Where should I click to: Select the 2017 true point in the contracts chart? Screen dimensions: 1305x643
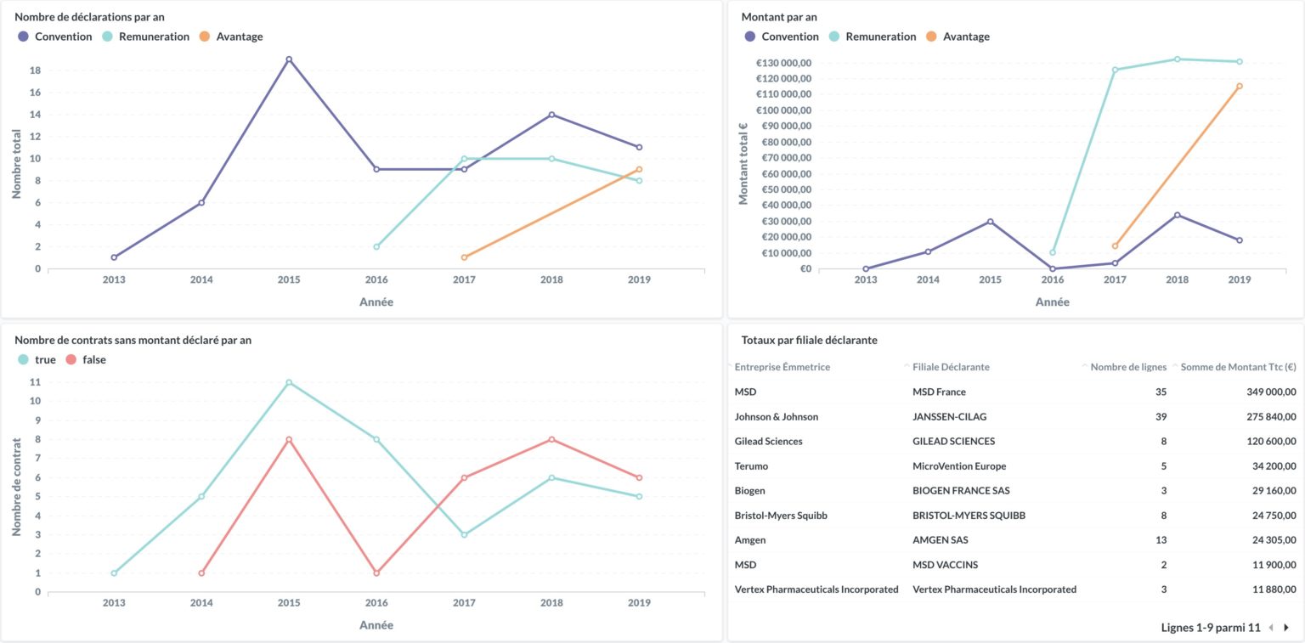464,535
